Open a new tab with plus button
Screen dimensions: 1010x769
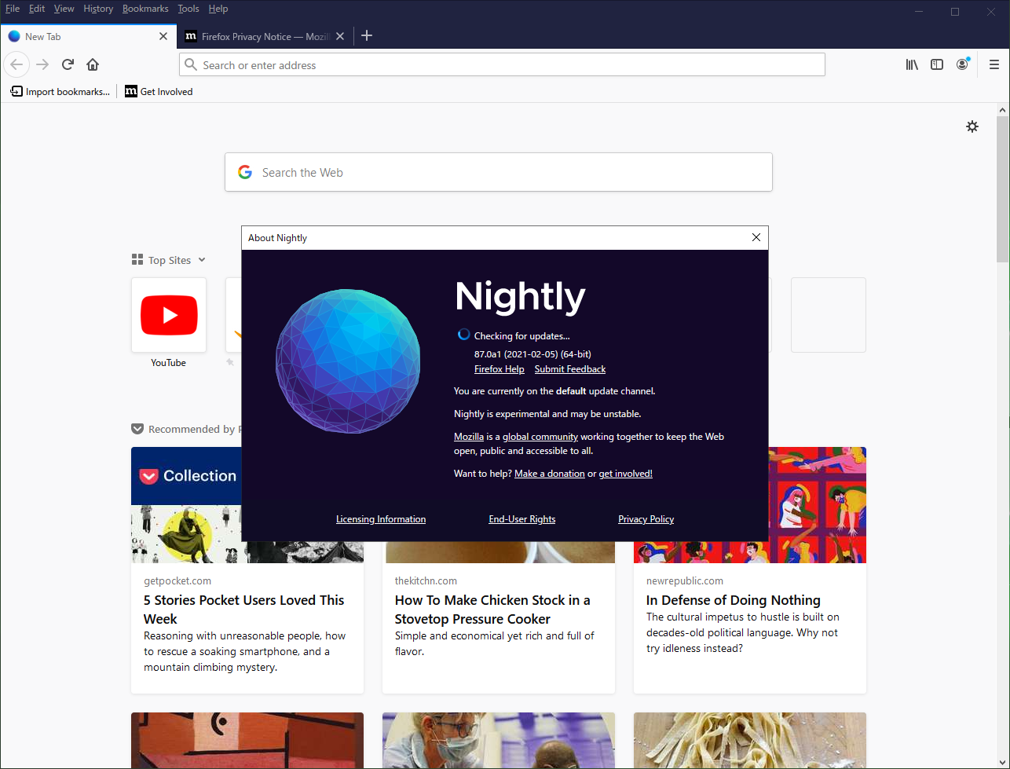point(367,36)
